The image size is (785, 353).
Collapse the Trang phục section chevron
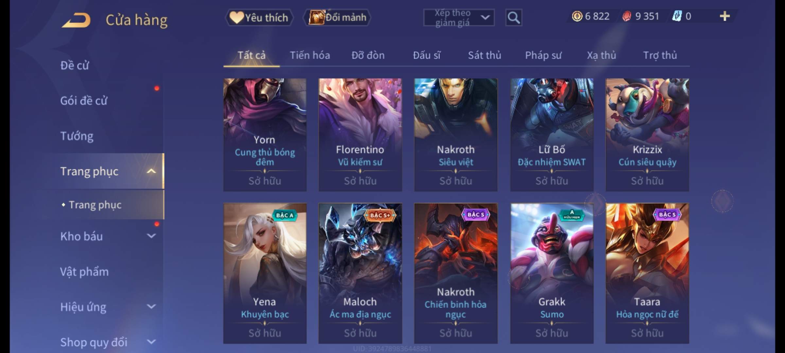(151, 171)
